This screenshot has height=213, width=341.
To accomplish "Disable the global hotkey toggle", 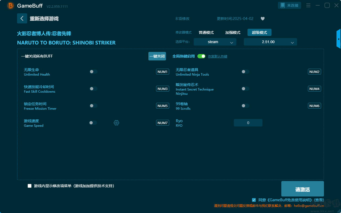I will tap(201, 56).
